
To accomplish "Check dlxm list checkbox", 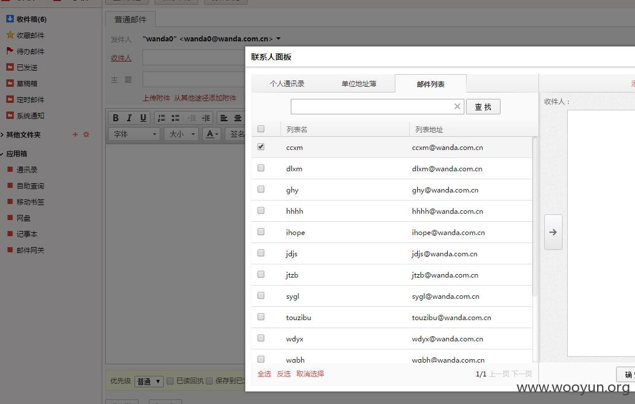I will point(261,168).
